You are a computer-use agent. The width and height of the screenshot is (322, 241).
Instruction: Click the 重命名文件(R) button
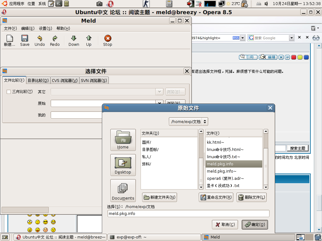pos(216,197)
